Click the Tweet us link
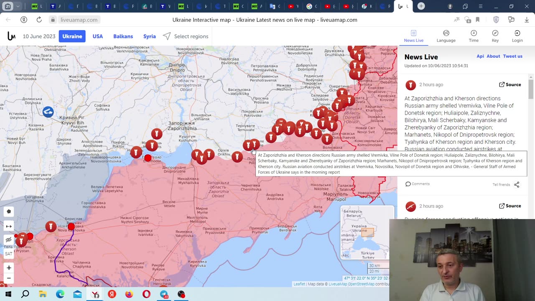Screen dimensions: 535x301 coord(512,56)
